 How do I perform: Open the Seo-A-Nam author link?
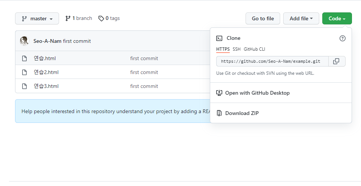click(x=47, y=41)
